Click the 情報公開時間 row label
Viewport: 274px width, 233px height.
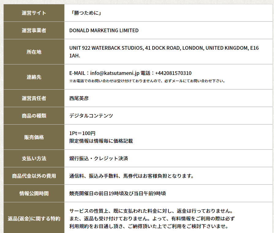[x=34, y=193]
